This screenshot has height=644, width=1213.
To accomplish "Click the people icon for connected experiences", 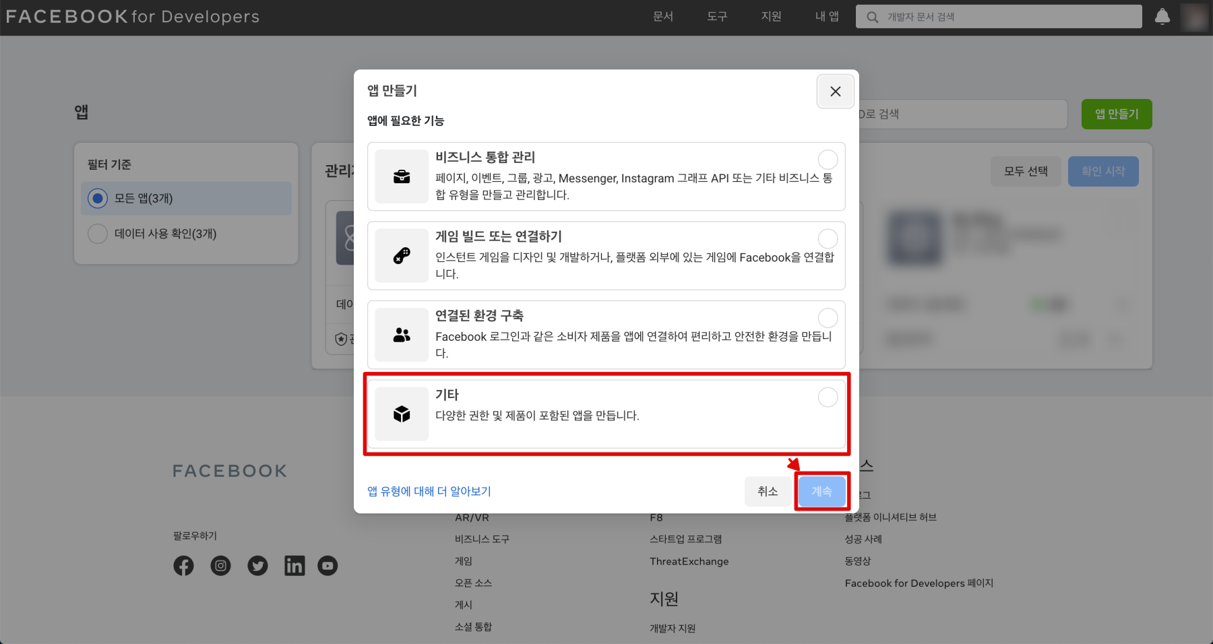I will pos(402,335).
